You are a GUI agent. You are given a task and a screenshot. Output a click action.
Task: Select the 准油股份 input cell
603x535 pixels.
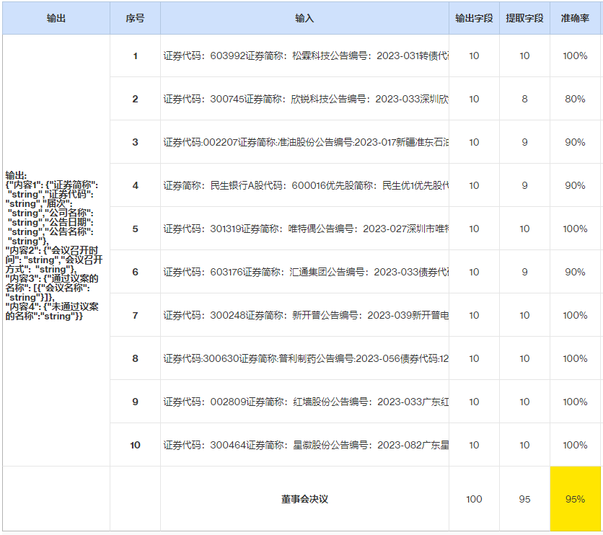(x=304, y=142)
